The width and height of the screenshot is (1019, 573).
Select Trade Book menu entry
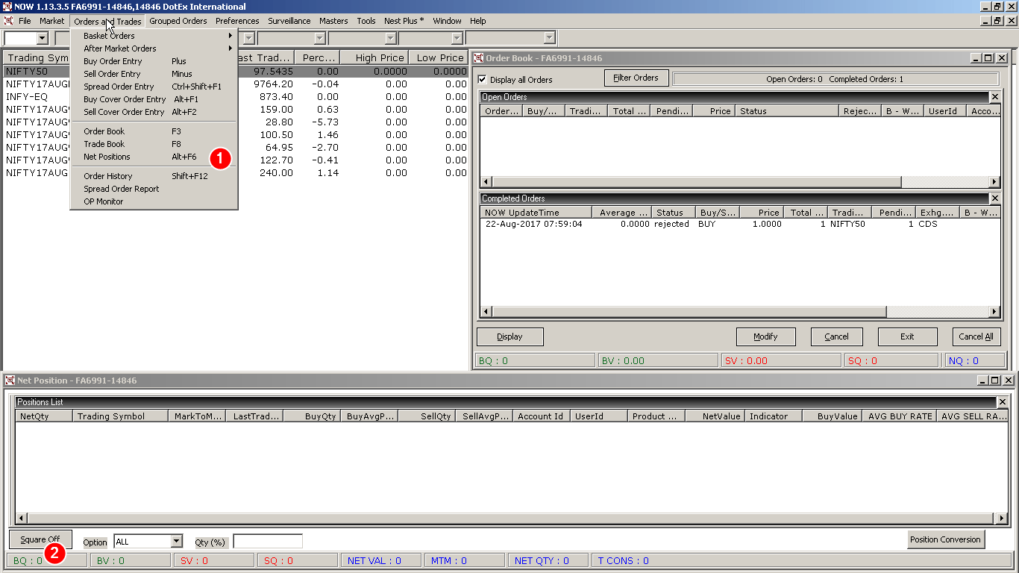coord(153,144)
